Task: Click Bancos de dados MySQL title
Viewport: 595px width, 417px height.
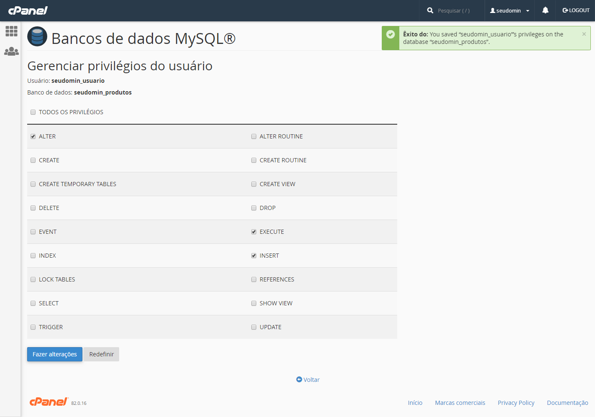Action: [x=143, y=38]
